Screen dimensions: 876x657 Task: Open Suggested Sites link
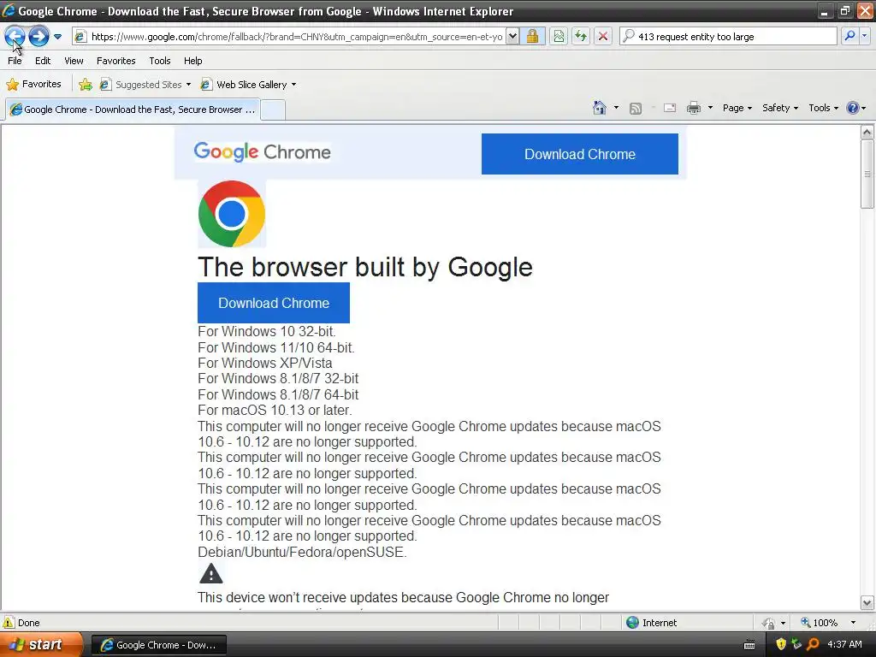[141, 85]
